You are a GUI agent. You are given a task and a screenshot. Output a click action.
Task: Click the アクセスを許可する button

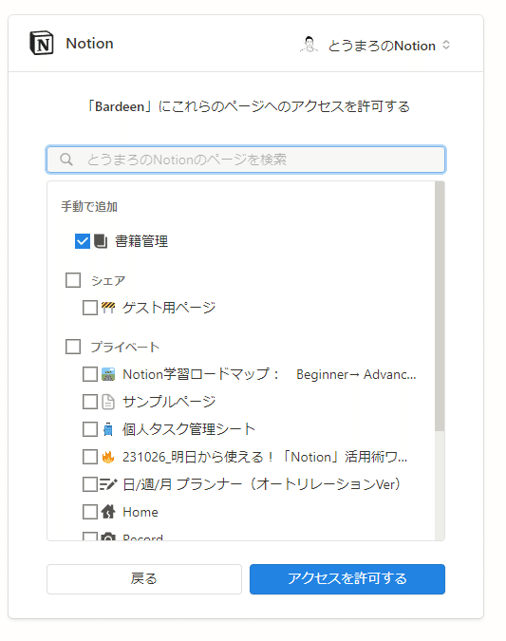coord(347,579)
